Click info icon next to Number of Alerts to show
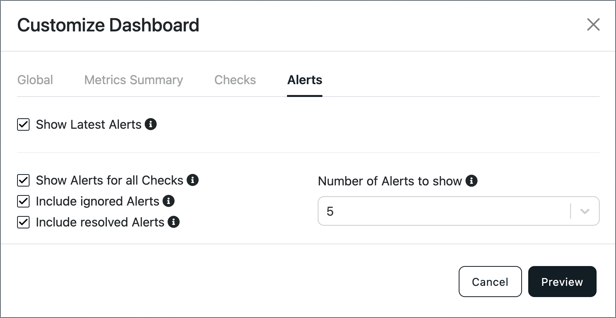The image size is (616, 318). coord(472,181)
